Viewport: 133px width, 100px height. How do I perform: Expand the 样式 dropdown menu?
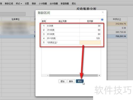click(x=19, y=3)
